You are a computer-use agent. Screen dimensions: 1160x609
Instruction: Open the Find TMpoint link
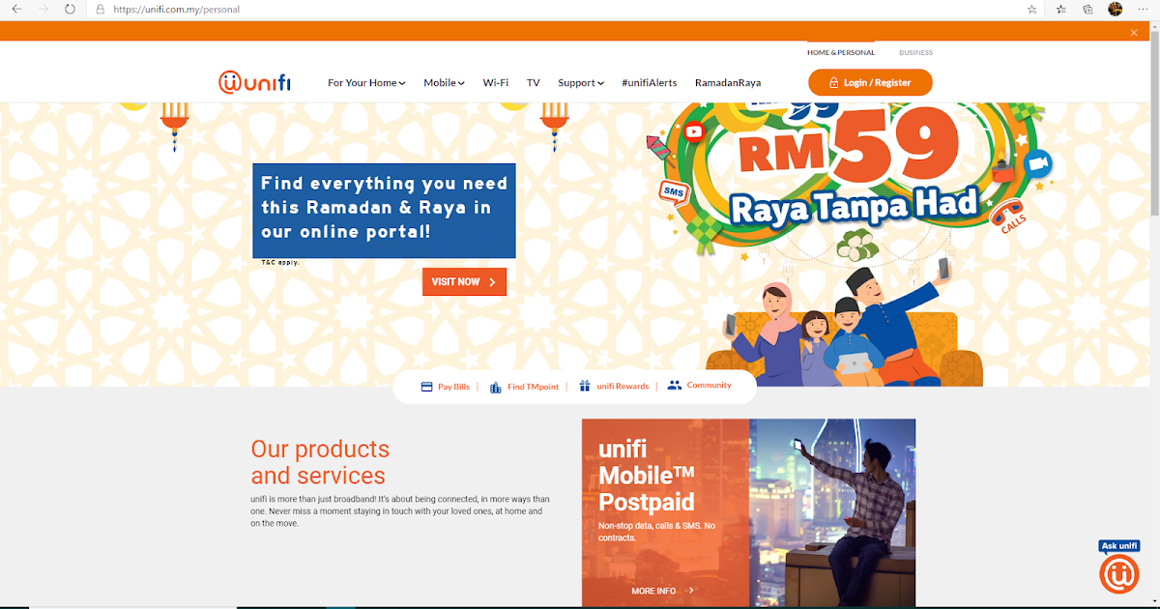tap(533, 387)
